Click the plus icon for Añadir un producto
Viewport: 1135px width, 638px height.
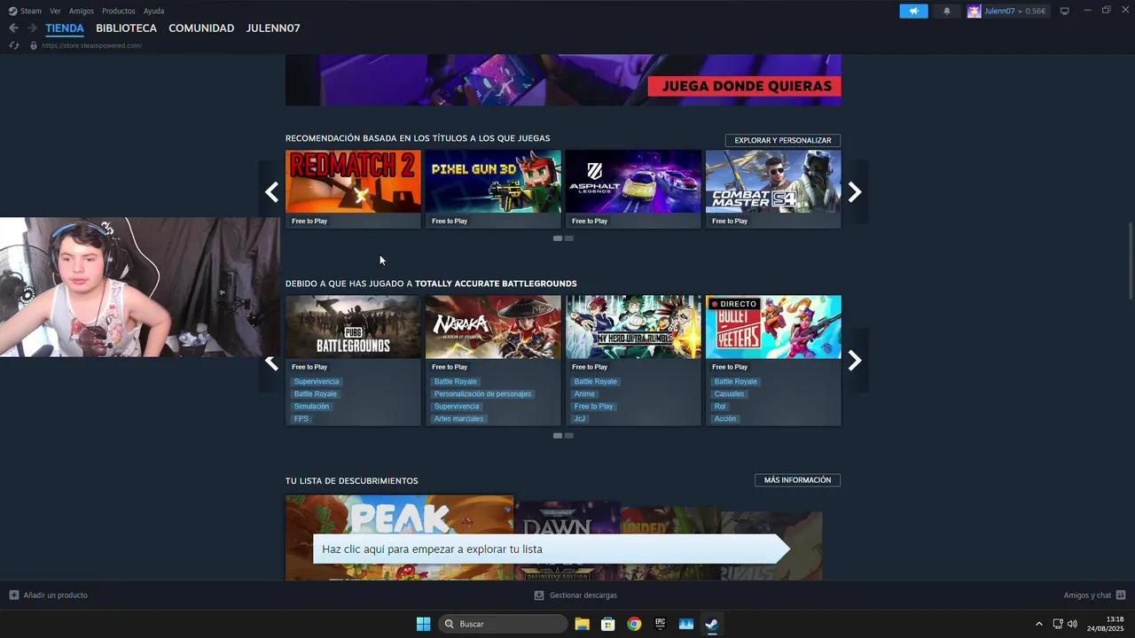13,595
